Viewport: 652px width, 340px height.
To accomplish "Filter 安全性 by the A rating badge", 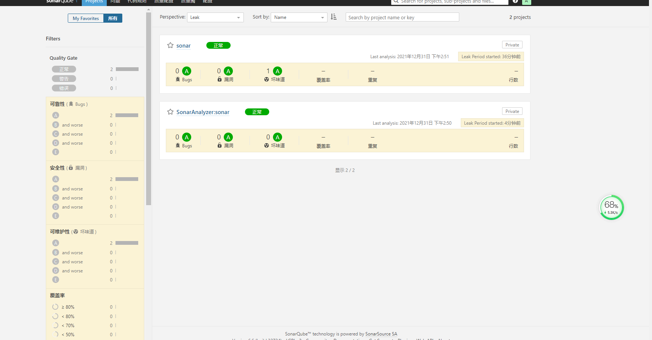I will tap(56, 179).
